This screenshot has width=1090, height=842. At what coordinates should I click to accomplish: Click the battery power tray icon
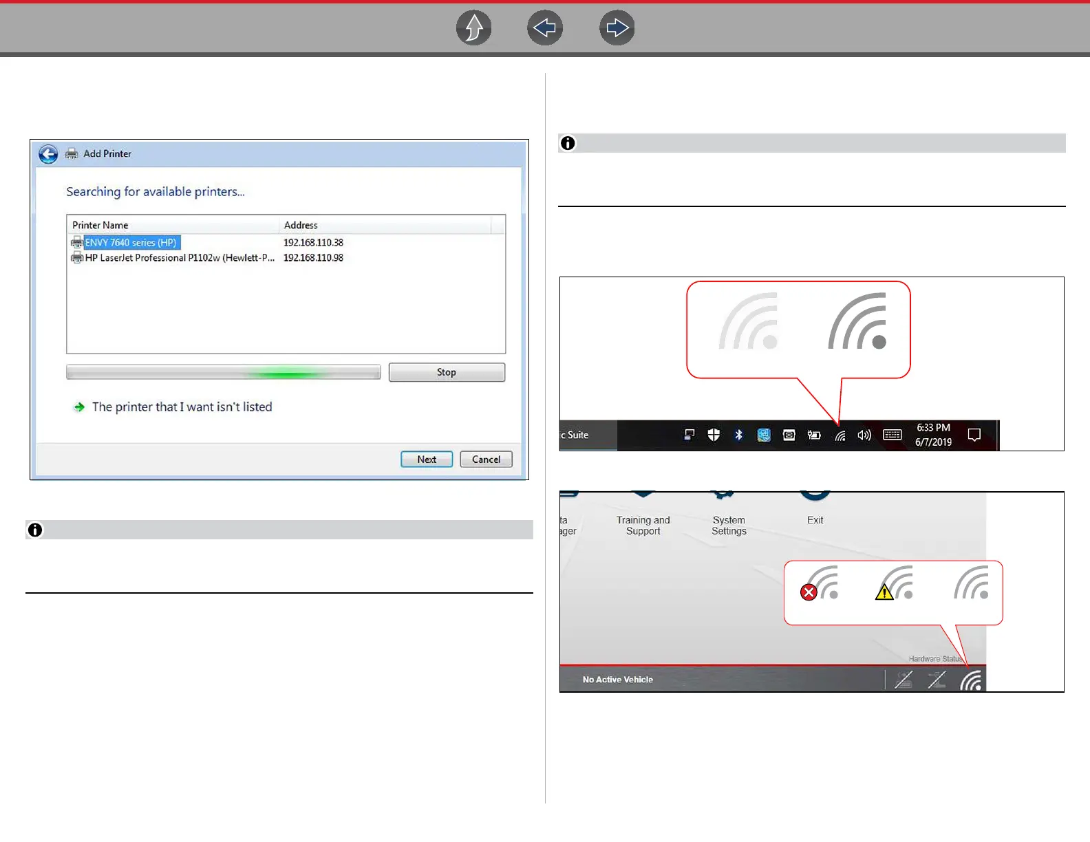[x=814, y=435]
